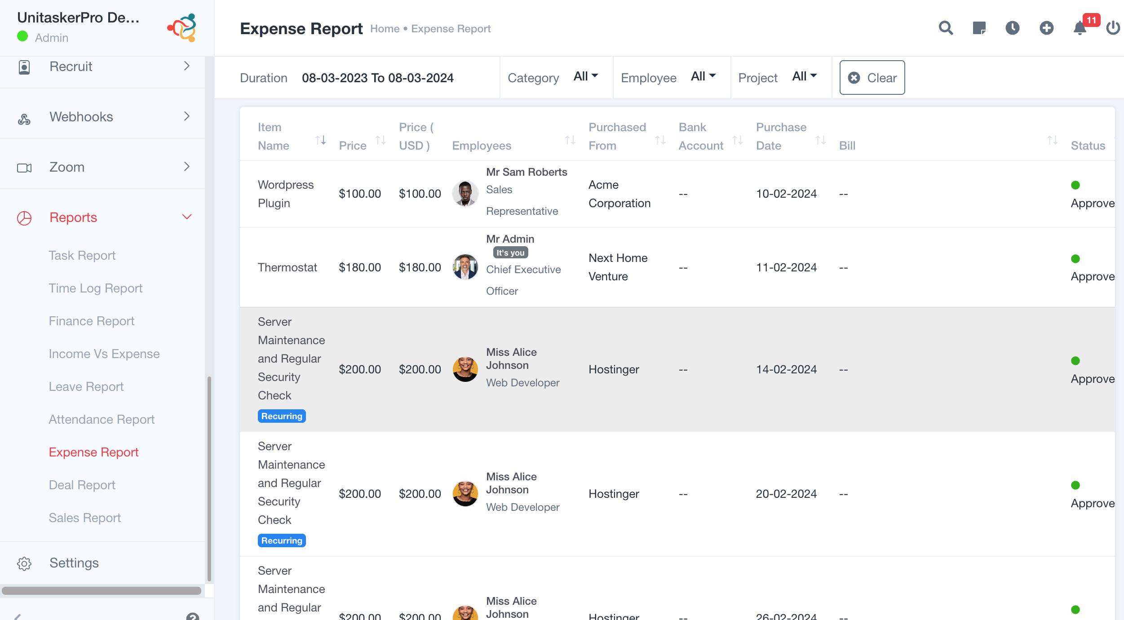This screenshot has width=1124, height=620.
Task: Click the Thermostat item name
Action: 288,267
